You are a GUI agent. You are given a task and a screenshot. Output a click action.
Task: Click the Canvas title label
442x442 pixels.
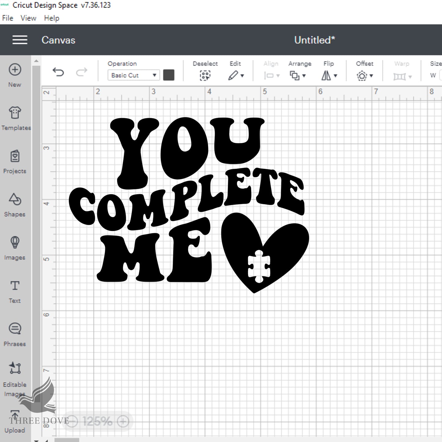coord(58,40)
